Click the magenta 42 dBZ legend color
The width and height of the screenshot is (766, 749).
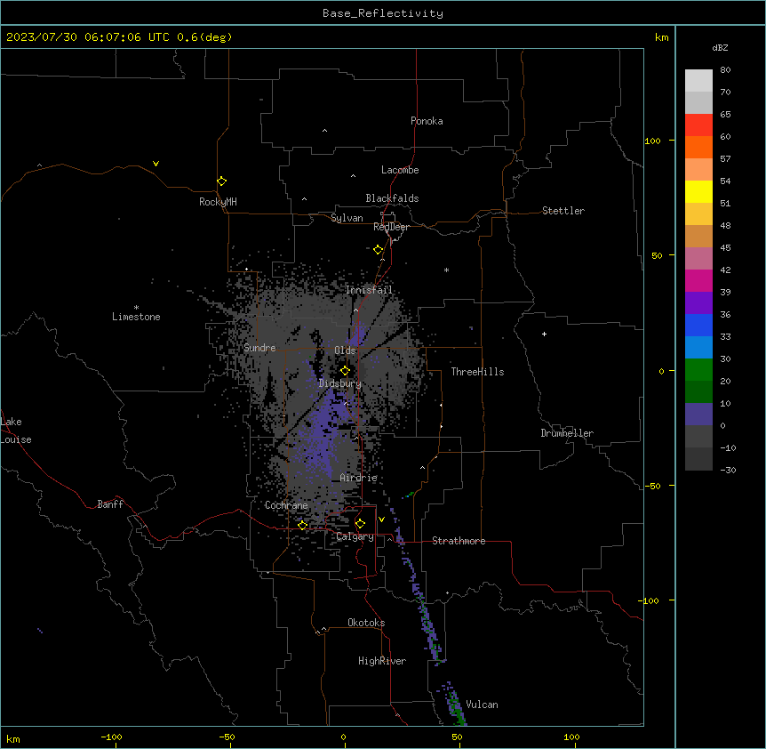(x=698, y=280)
